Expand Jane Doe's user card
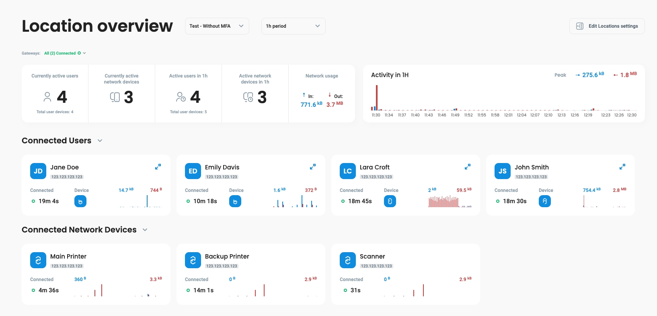This screenshot has height=316, width=657. pyautogui.click(x=158, y=167)
